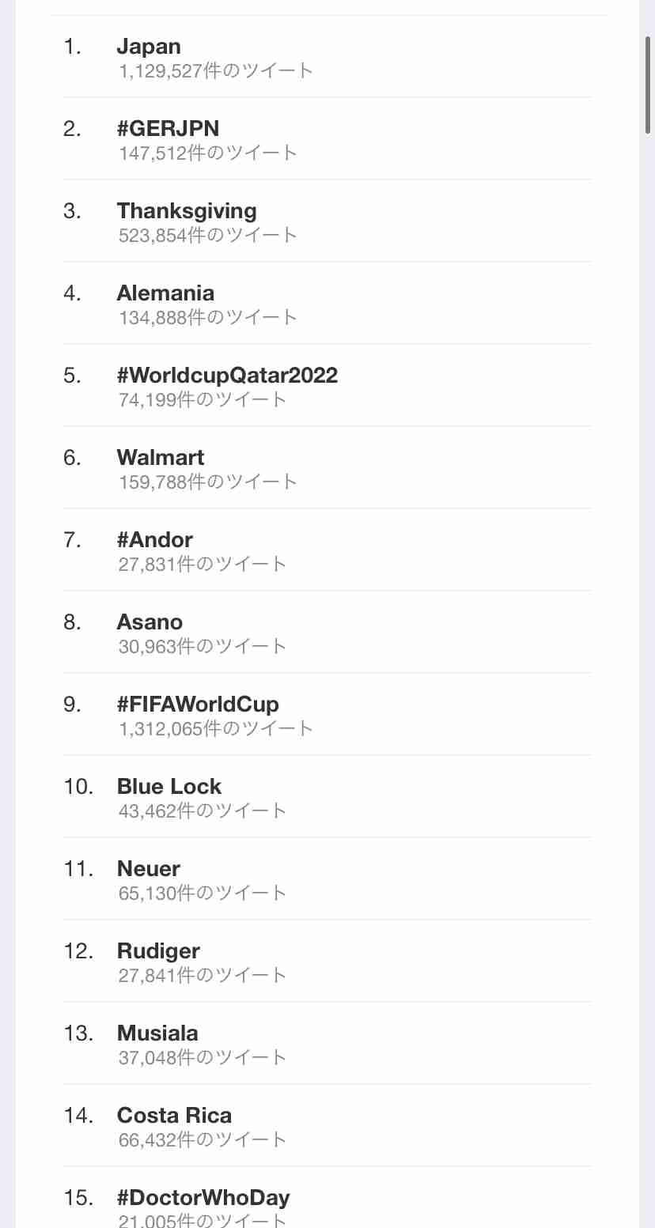Image resolution: width=655 pixels, height=1228 pixels.
Task: Select the #DoctorWhoDay hashtag
Action: click(x=203, y=1198)
